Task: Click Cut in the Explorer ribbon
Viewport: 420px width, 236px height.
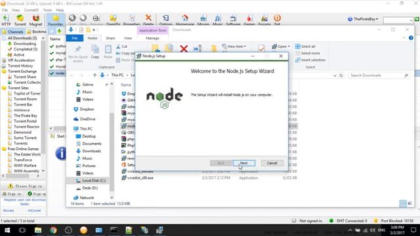Action: click(x=122, y=47)
